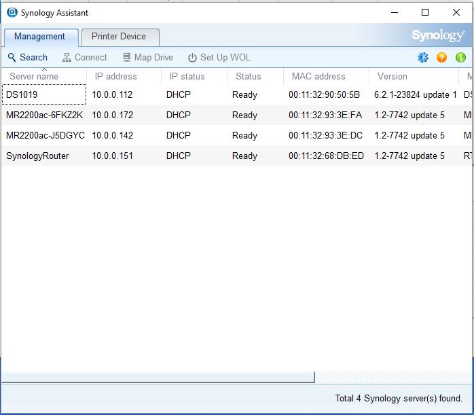Click the Synology logo
The width and height of the screenshot is (474, 415).
(x=438, y=35)
